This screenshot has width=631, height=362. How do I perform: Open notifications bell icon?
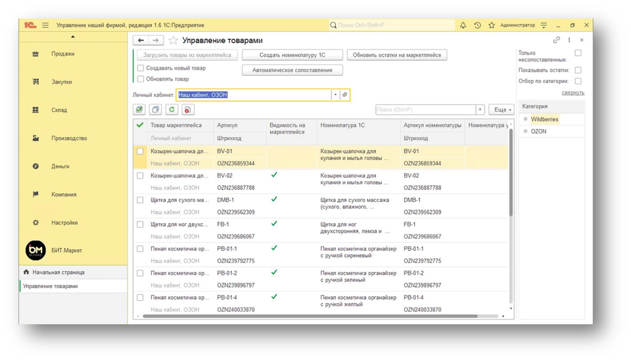463,25
